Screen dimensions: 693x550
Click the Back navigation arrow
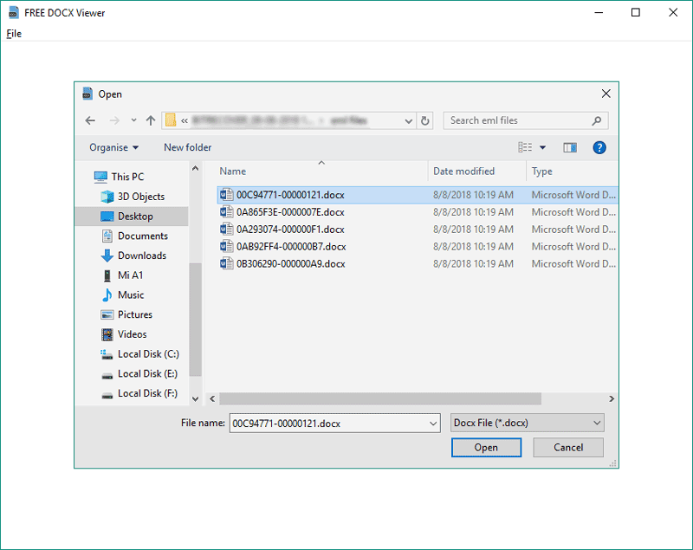point(90,120)
